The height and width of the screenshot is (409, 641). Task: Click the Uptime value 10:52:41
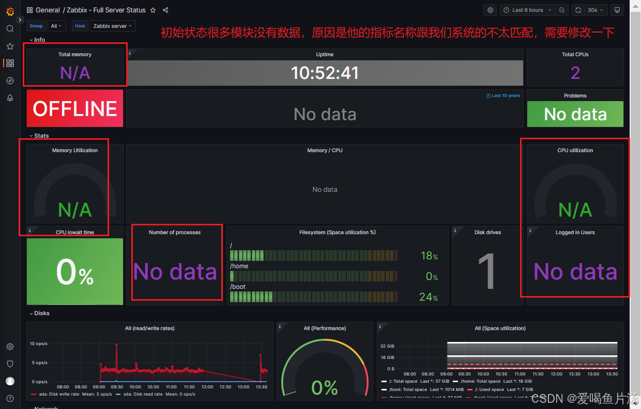pos(325,73)
